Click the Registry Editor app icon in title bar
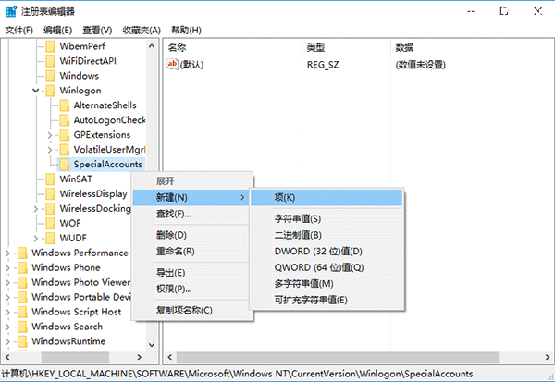555x382 pixels. tap(11, 11)
